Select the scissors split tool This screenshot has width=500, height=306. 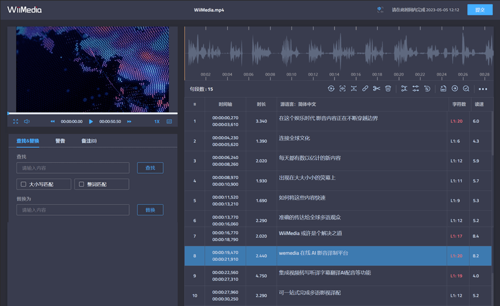[377, 88]
